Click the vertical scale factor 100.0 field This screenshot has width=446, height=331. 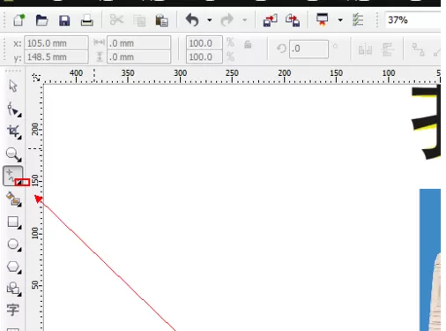click(204, 56)
